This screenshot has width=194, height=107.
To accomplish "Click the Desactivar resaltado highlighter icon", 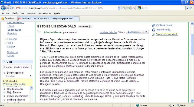I will coord(153,34).
